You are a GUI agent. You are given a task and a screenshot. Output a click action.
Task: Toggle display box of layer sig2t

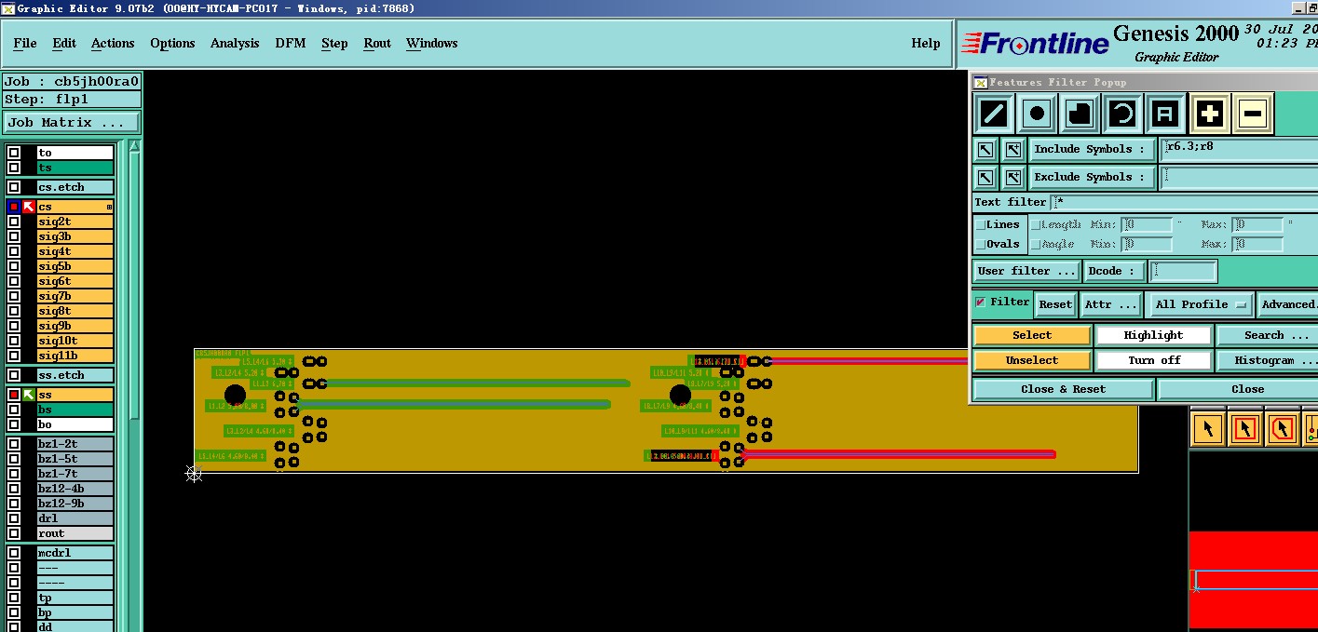(x=14, y=222)
